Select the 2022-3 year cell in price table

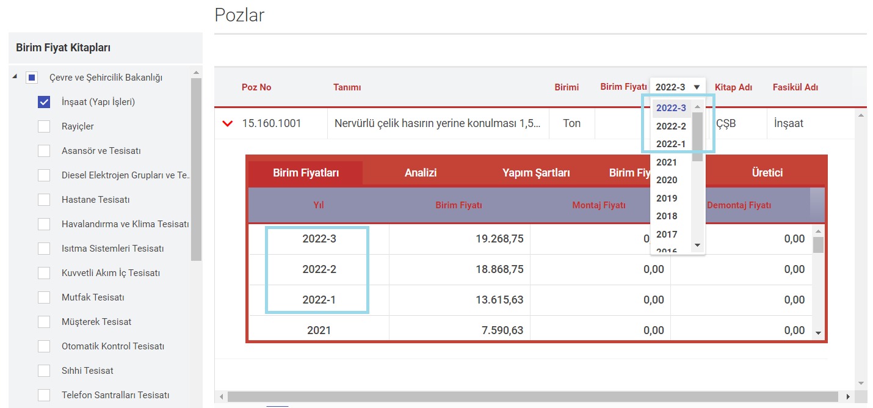click(x=319, y=239)
